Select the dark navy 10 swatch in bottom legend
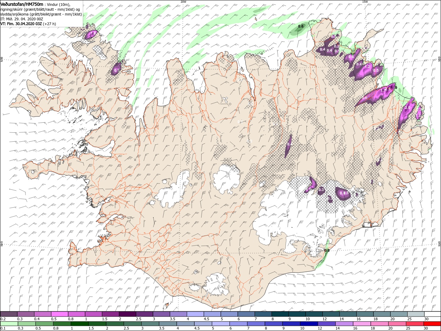Viewport: 441px width, 331px height. [308, 324]
